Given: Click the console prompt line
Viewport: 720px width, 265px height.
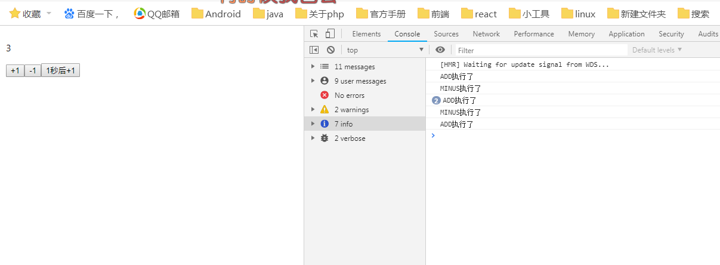Looking at the screenshot, I should click(x=573, y=136).
